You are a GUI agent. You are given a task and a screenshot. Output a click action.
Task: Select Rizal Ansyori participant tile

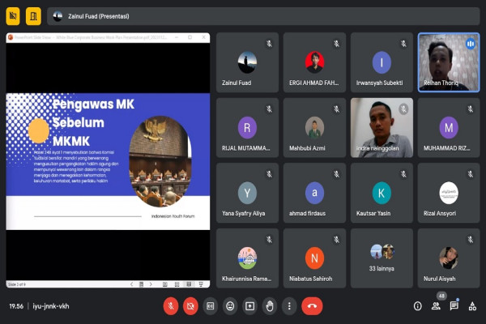click(449, 193)
